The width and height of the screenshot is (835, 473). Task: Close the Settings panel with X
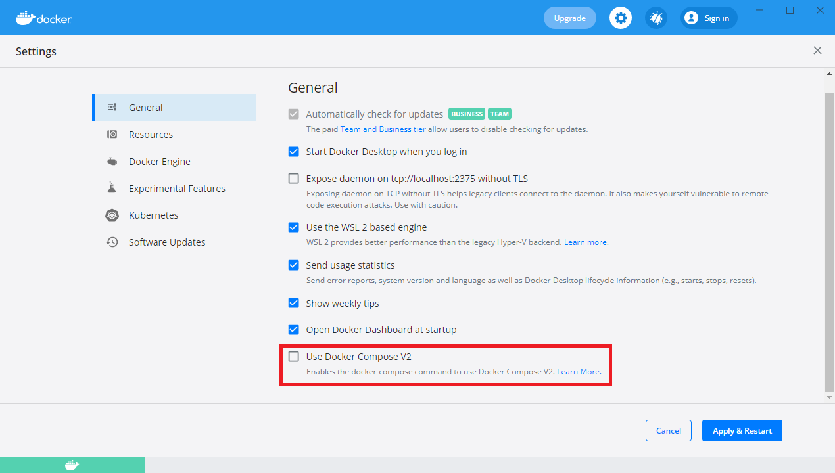(x=817, y=51)
